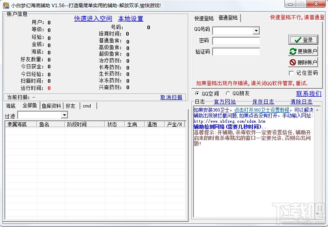Viewport: 328px width, 227px height.
Task: Select the QQ朋友 radio button
Action: click(228, 93)
